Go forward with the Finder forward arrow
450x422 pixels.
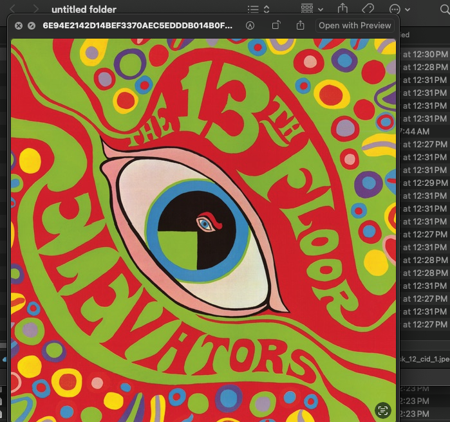[36, 9]
